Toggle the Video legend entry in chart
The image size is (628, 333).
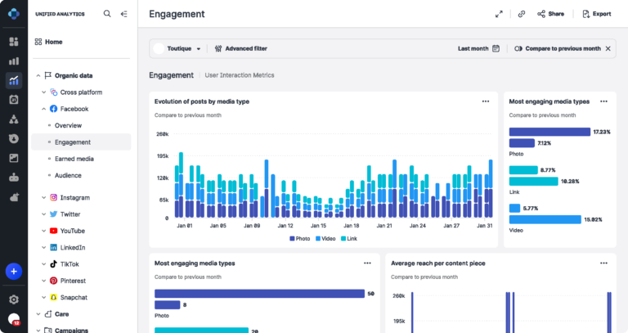(x=325, y=238)
